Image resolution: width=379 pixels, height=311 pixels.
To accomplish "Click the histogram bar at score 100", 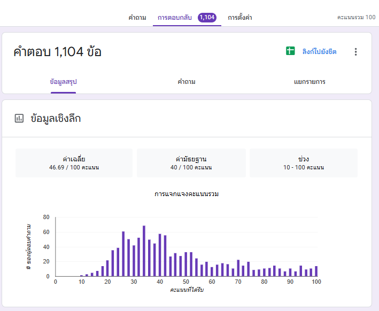I will pos(316,271).
